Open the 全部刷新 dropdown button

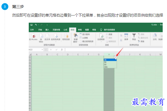pyautogui.click(x=101, y=38)
